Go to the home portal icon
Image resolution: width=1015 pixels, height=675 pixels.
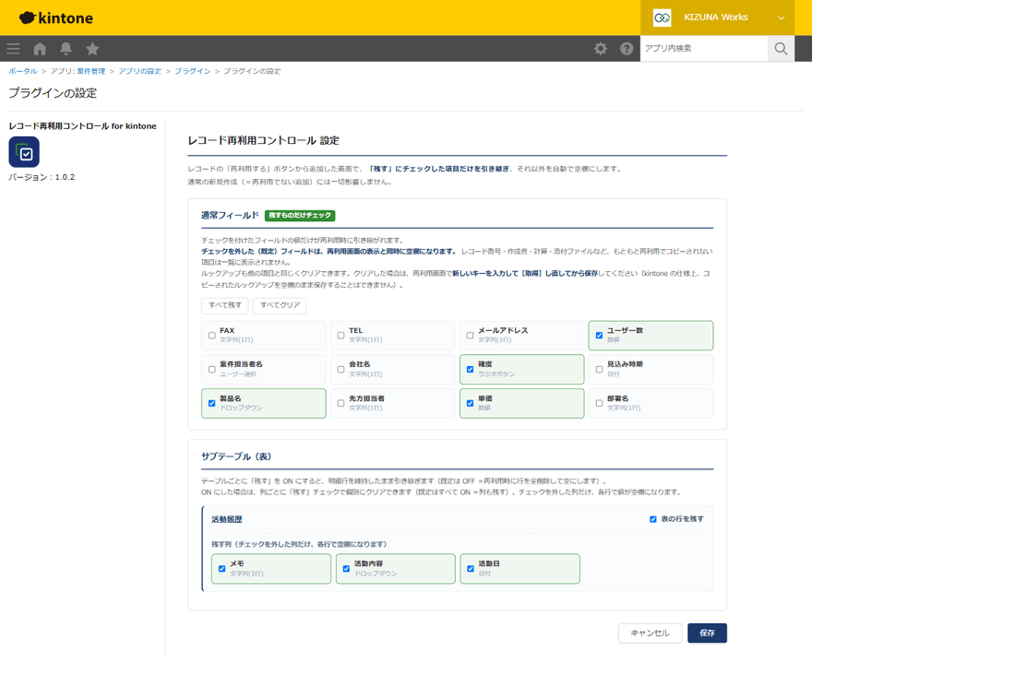click(x=40, y=49)
